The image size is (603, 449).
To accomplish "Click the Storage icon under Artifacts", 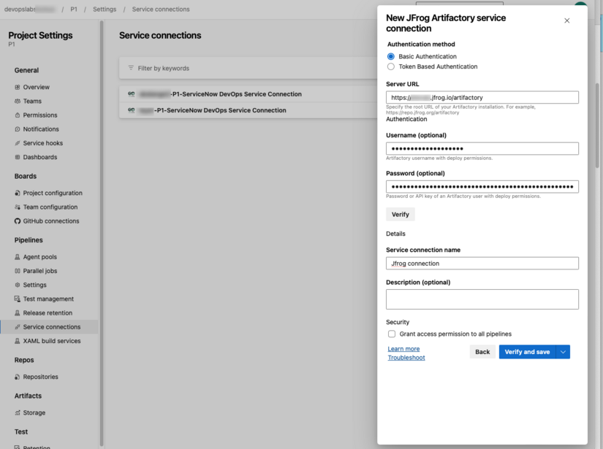I will coord(18,413).
